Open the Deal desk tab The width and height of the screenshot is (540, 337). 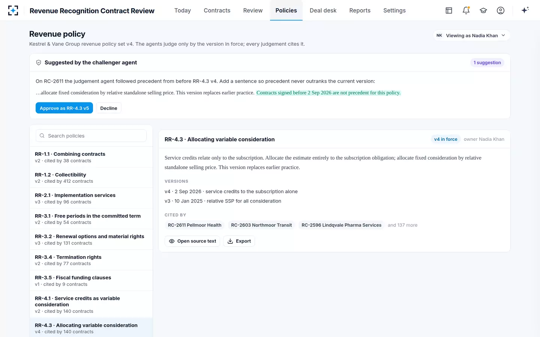click(323, 10)
